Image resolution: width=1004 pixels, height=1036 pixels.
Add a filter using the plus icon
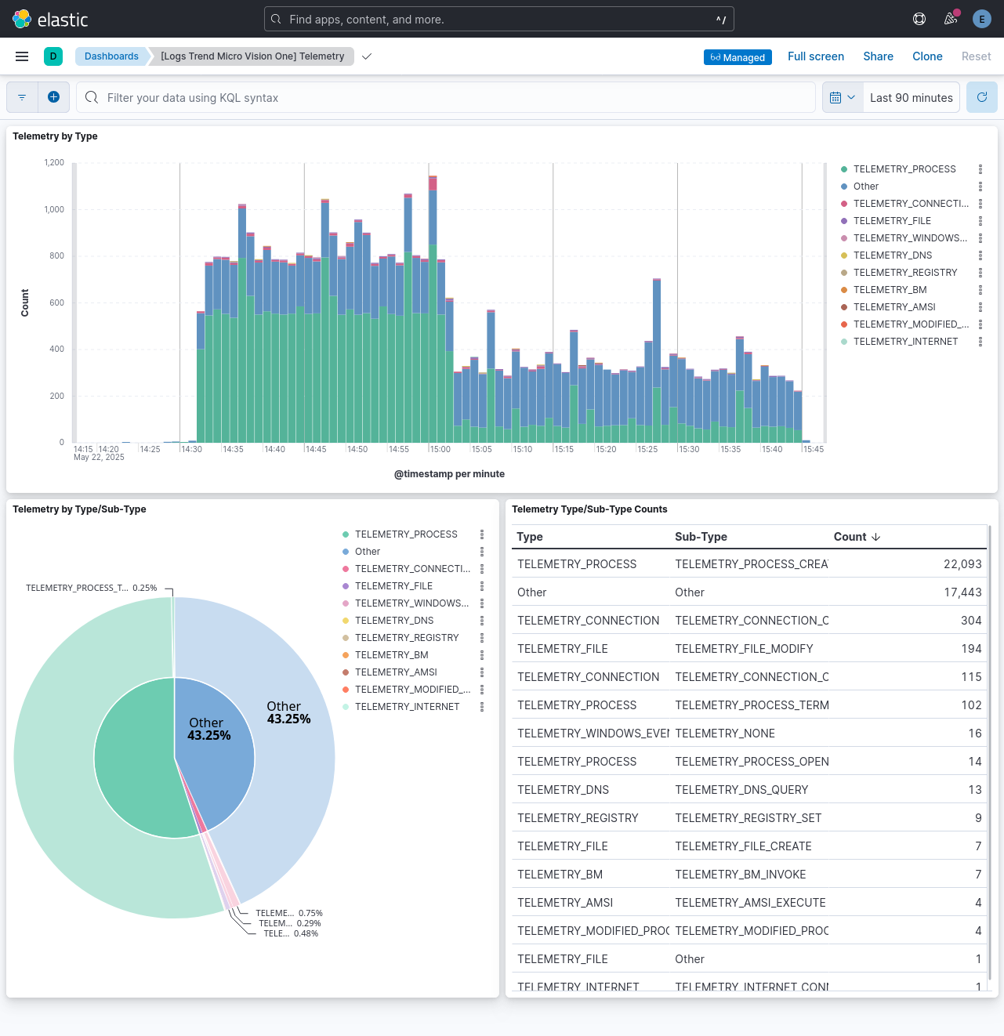(53, 96)
